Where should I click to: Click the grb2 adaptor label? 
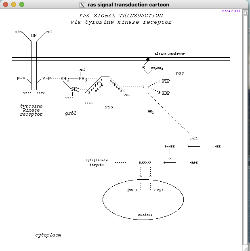click(x=71, y=113)
